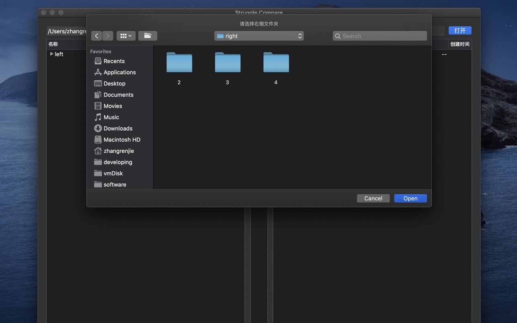Go back with the left arrow button
The width and height of the screenshot is (517, 323).
pyautogui.click(x=96, y=36)
